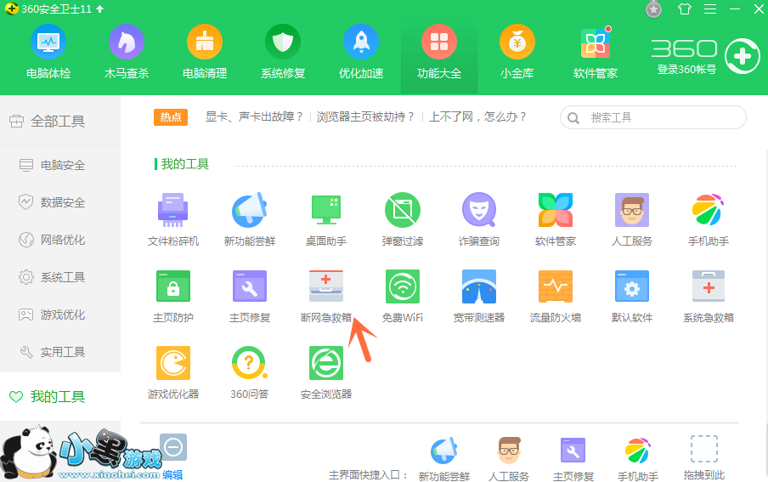
Task: Launch 断网急救箱 tool
Action: pyautogui.click(x=325, y=296)
